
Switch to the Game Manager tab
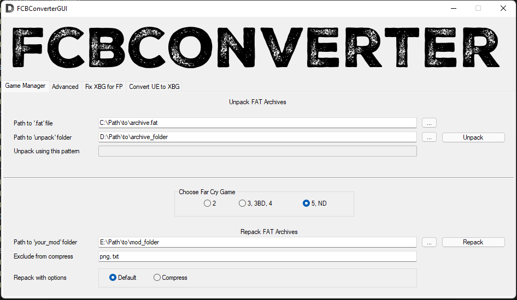(x=25, y=86)
